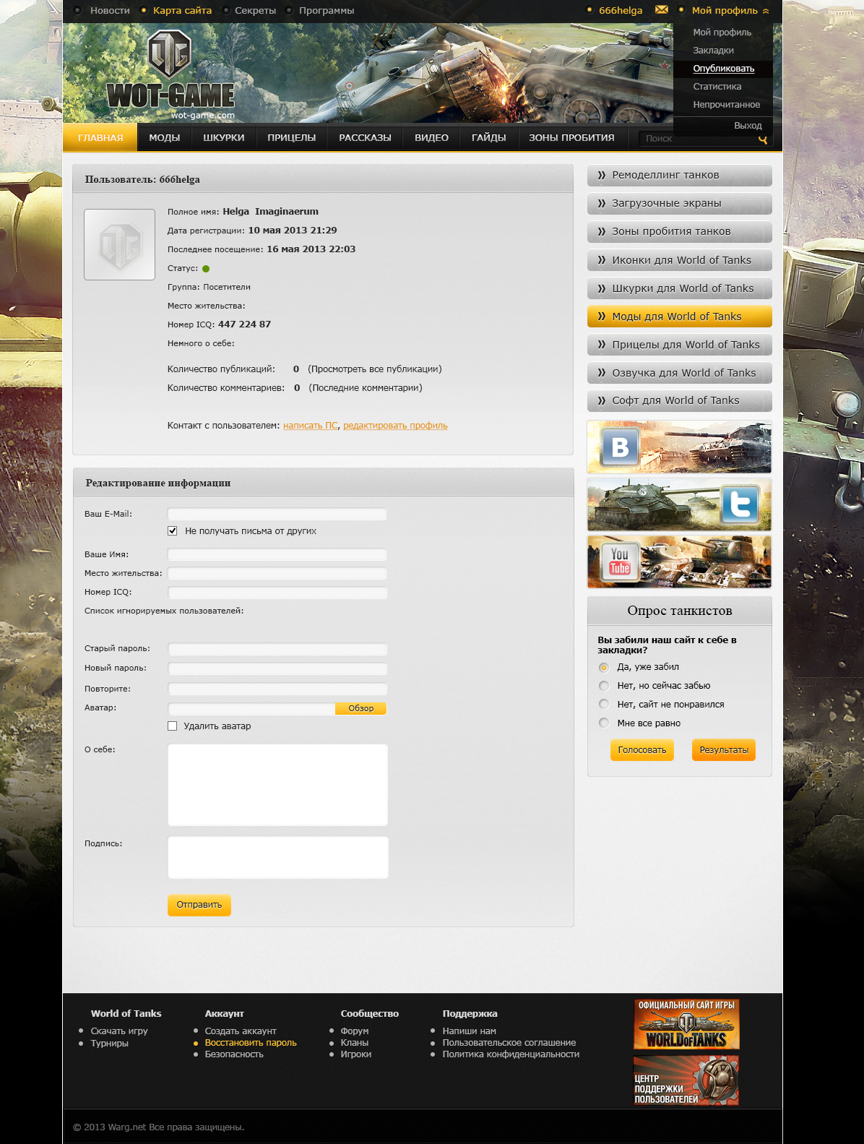Open the ПРИЦЕЛЫ navigation tab
This screenshot has height=1144, width=864.
292,137
